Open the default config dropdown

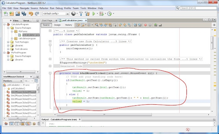click(x=68, y=14)
